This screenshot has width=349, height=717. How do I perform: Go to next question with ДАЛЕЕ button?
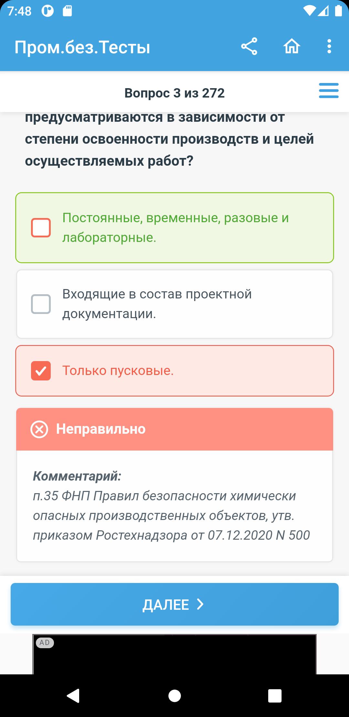click(x=174, y=604)
